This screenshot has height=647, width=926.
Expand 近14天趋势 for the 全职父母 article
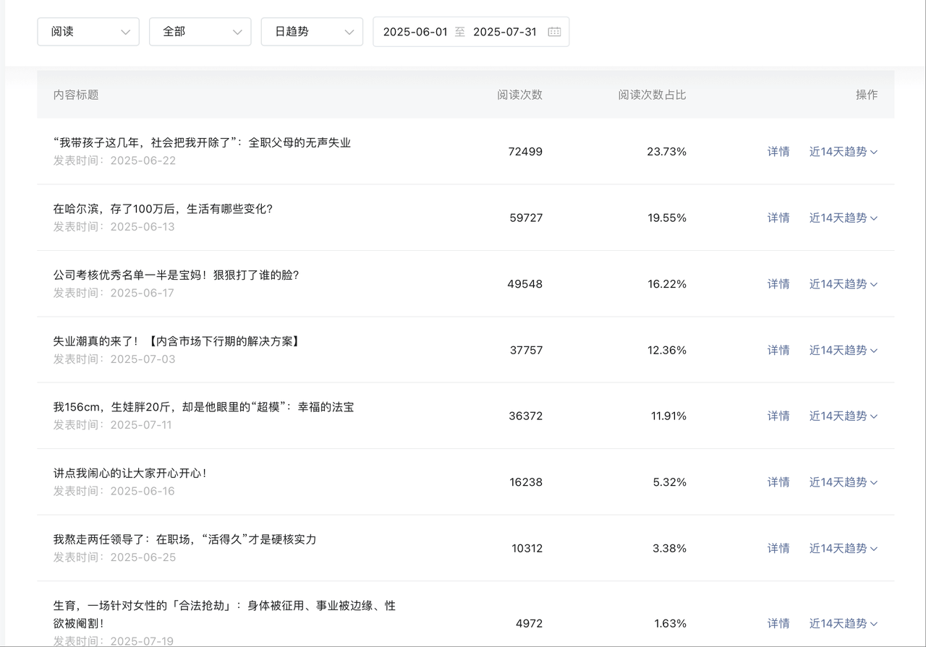[x=843, y=152]
